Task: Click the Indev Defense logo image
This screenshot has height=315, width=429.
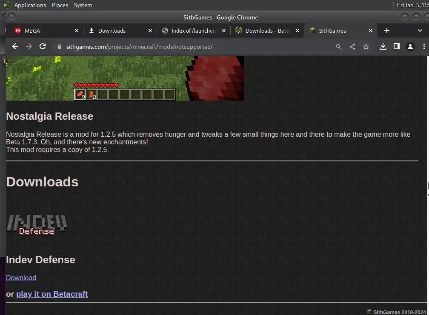Action: tap(37, 225)
